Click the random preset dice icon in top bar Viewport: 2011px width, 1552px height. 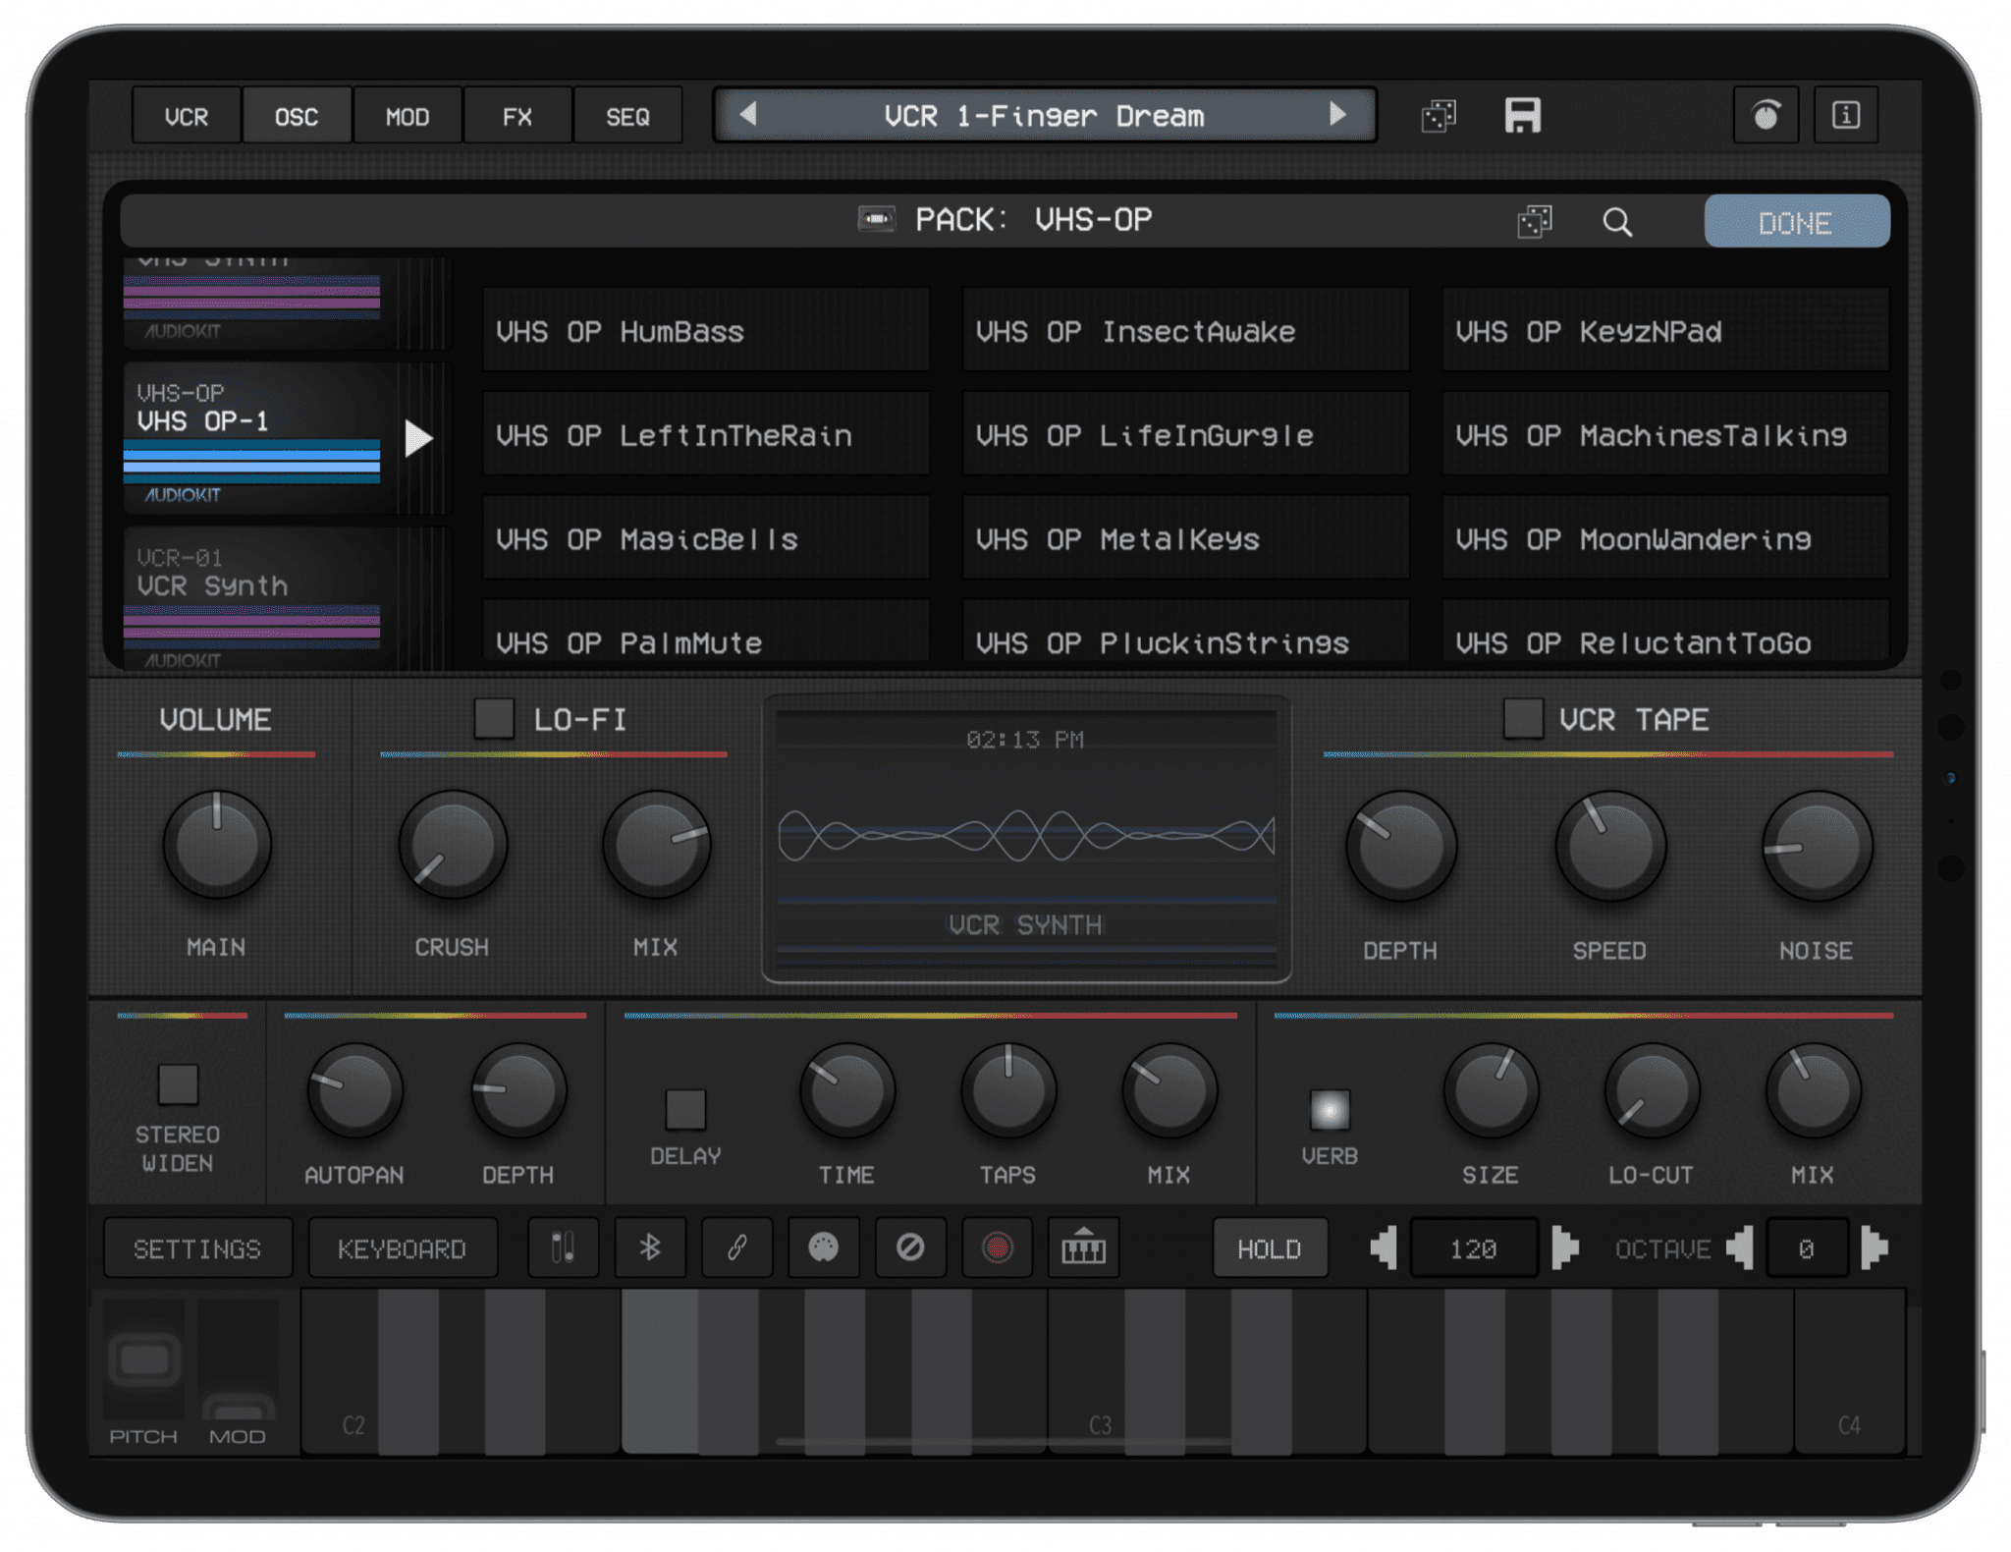(1439, 116)
